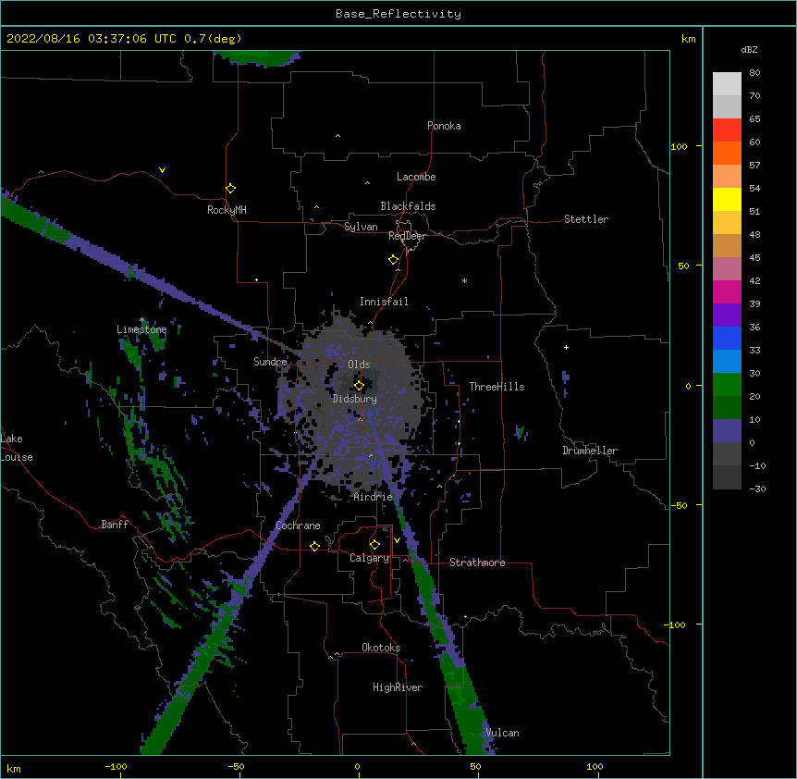This screenshot has height=779, width=797.
Task: Click the Sylvan town label
Action: pos(361,227)
